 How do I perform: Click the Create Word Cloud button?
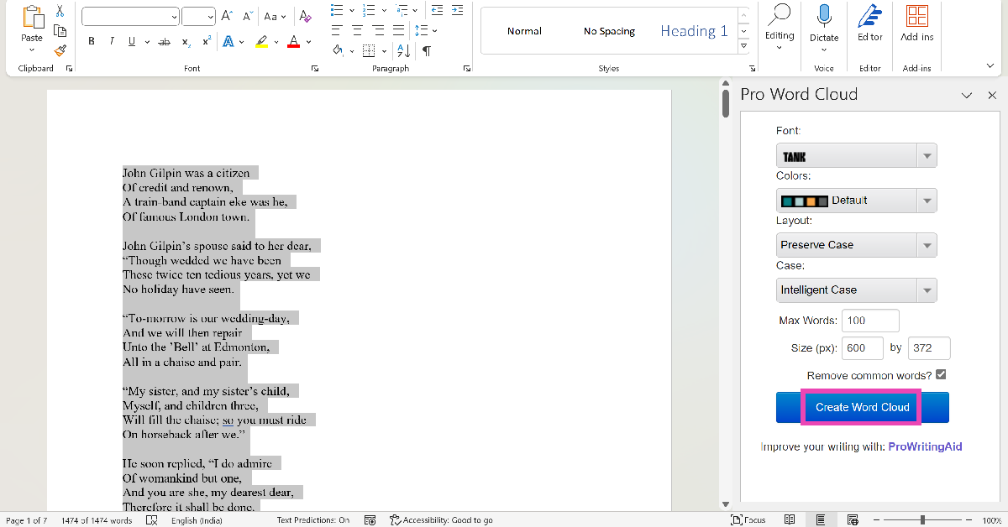click(862, 407)
